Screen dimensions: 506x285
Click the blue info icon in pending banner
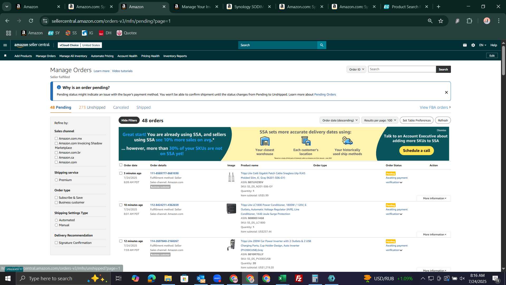point(59,87)
